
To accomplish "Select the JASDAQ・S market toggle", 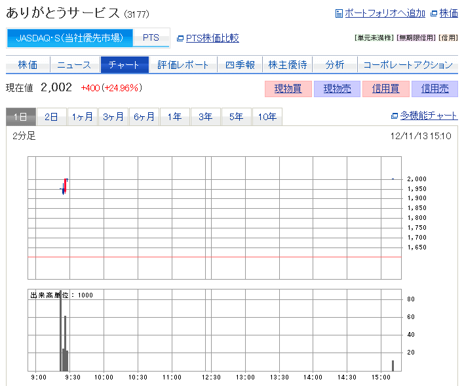I will (70, 38).
